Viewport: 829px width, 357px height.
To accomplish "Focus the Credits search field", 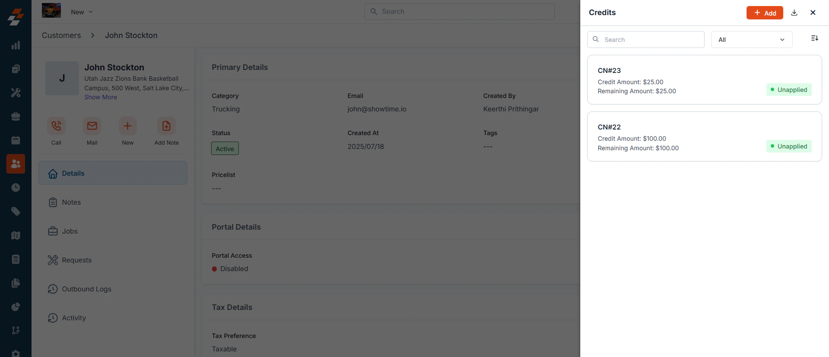I will tap(646, 40).
